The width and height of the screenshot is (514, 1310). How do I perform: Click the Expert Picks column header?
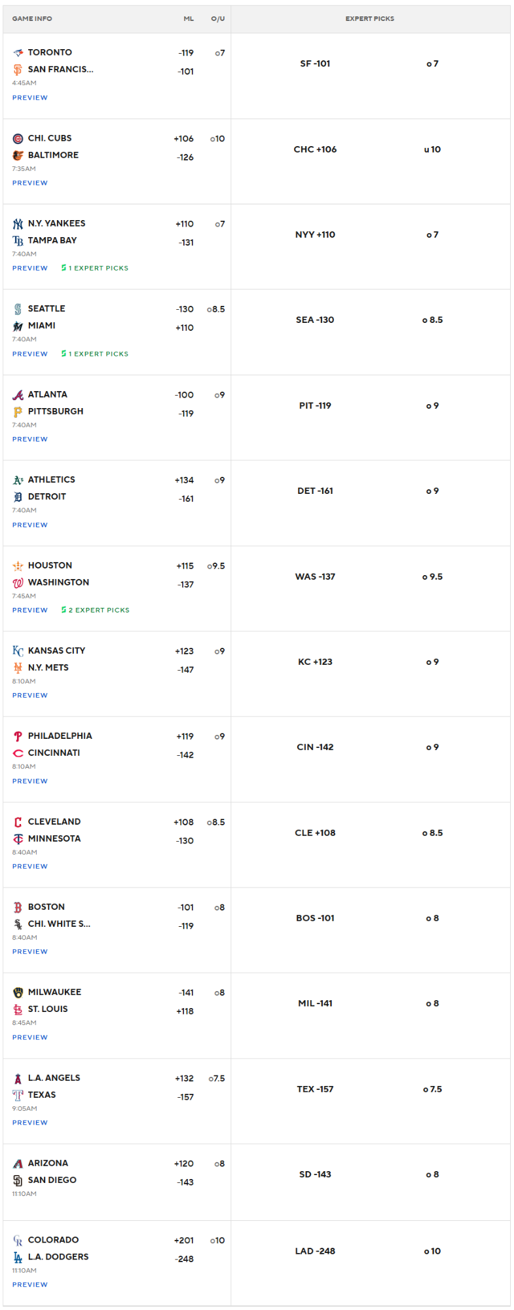[370, 19]
